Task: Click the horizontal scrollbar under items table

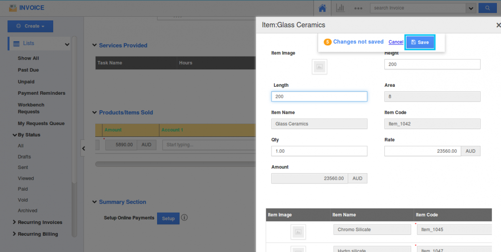Action: tap(175, 164)
